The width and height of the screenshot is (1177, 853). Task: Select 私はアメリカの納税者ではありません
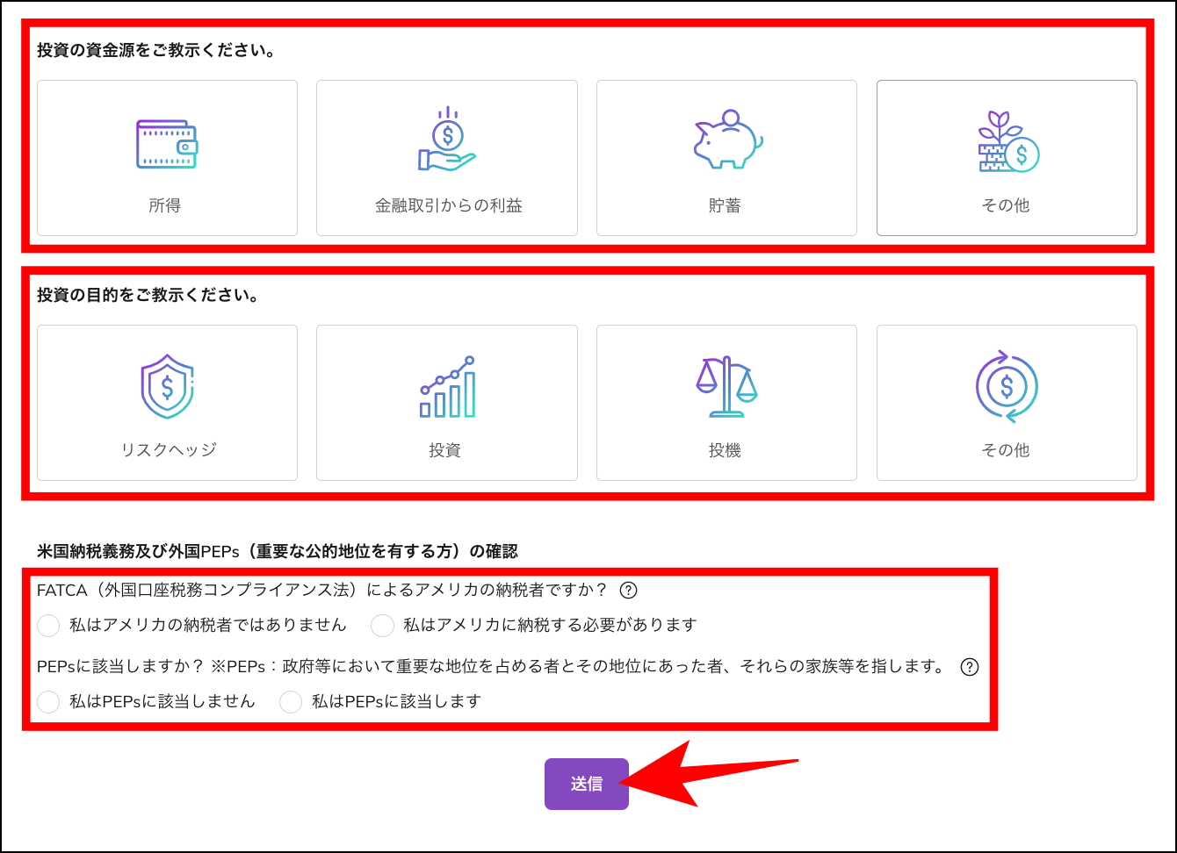pyautogui.click(x=48, y=626)
